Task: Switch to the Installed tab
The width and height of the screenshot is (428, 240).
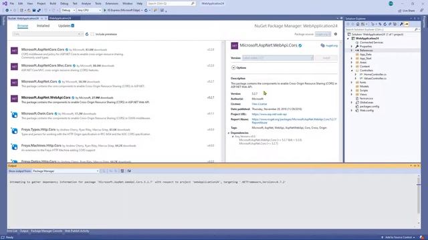Action: (43, 26)
